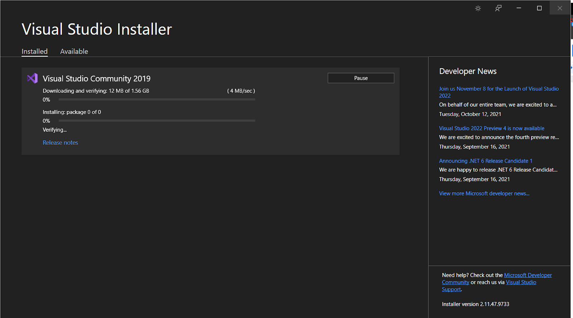This screenshot has height=318, width=573.
Task: Open the .NET 6 Release Candidate 1 link
Action: click(486, 161)
